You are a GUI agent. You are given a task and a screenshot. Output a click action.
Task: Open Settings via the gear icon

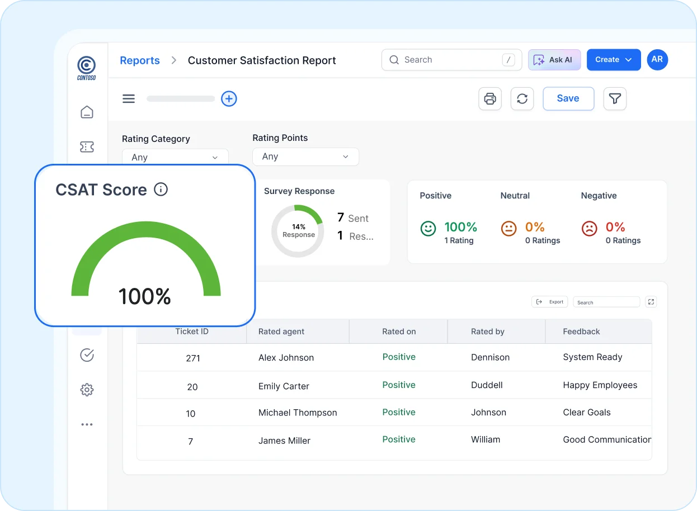(x=87, y=390)
